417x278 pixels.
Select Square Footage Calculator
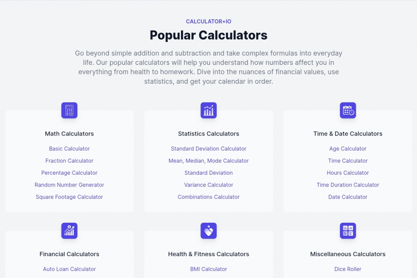click(x=69, y=197)
